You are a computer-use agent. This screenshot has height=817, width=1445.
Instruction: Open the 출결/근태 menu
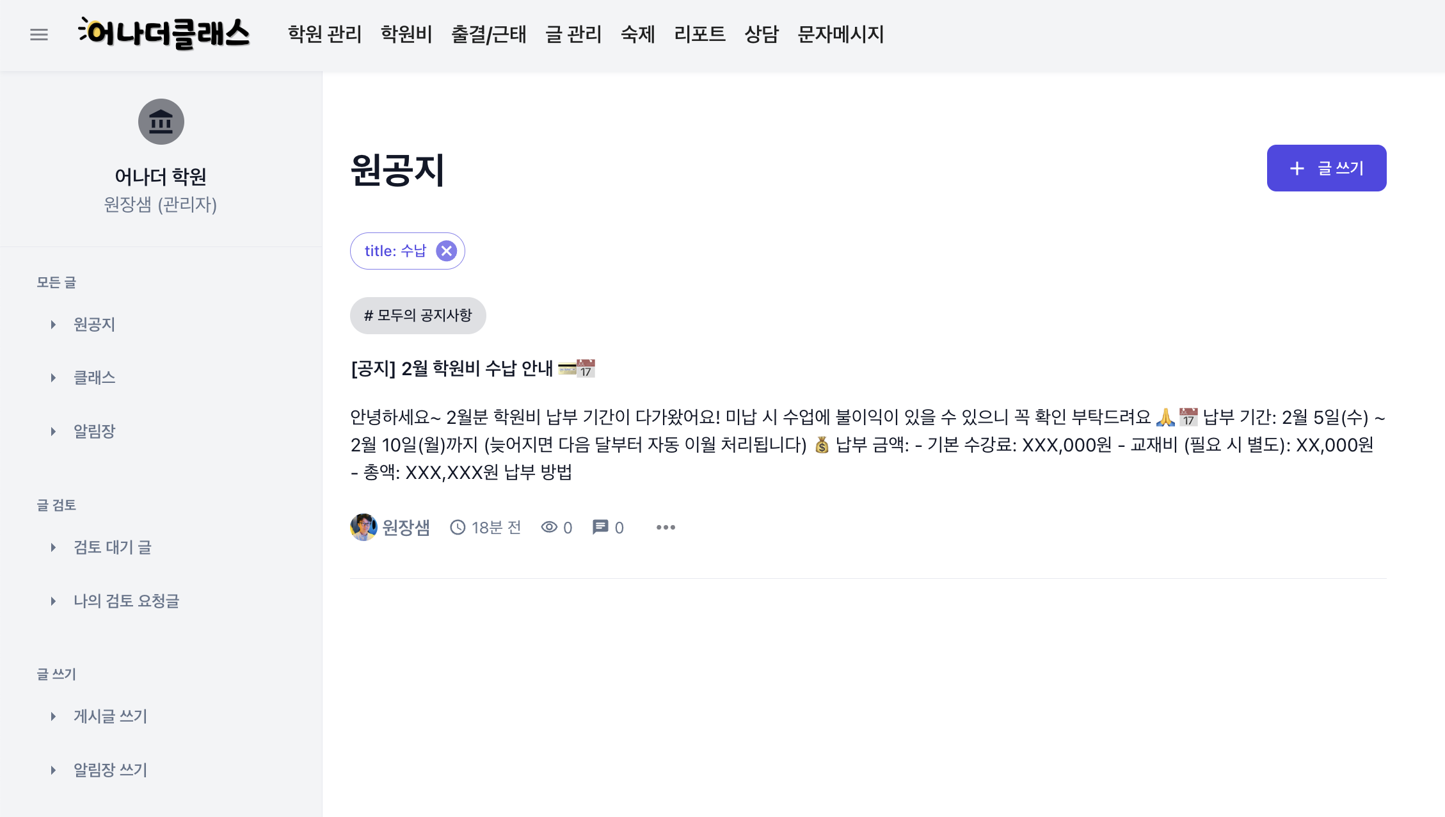click(x=489, y=35)
